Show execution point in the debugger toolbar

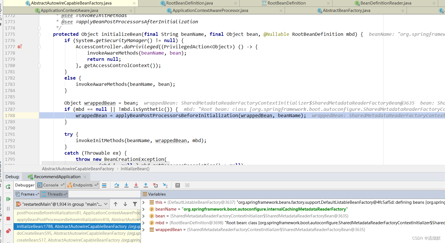[x=104, y=185]
